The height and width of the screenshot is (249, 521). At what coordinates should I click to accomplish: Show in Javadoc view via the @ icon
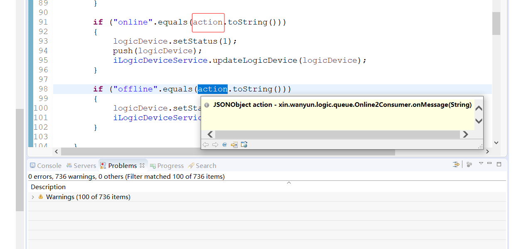point(225,145)
